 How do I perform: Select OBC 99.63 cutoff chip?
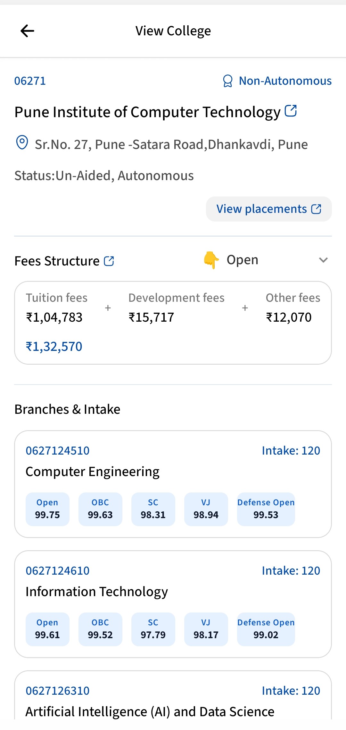coord(100,509)
